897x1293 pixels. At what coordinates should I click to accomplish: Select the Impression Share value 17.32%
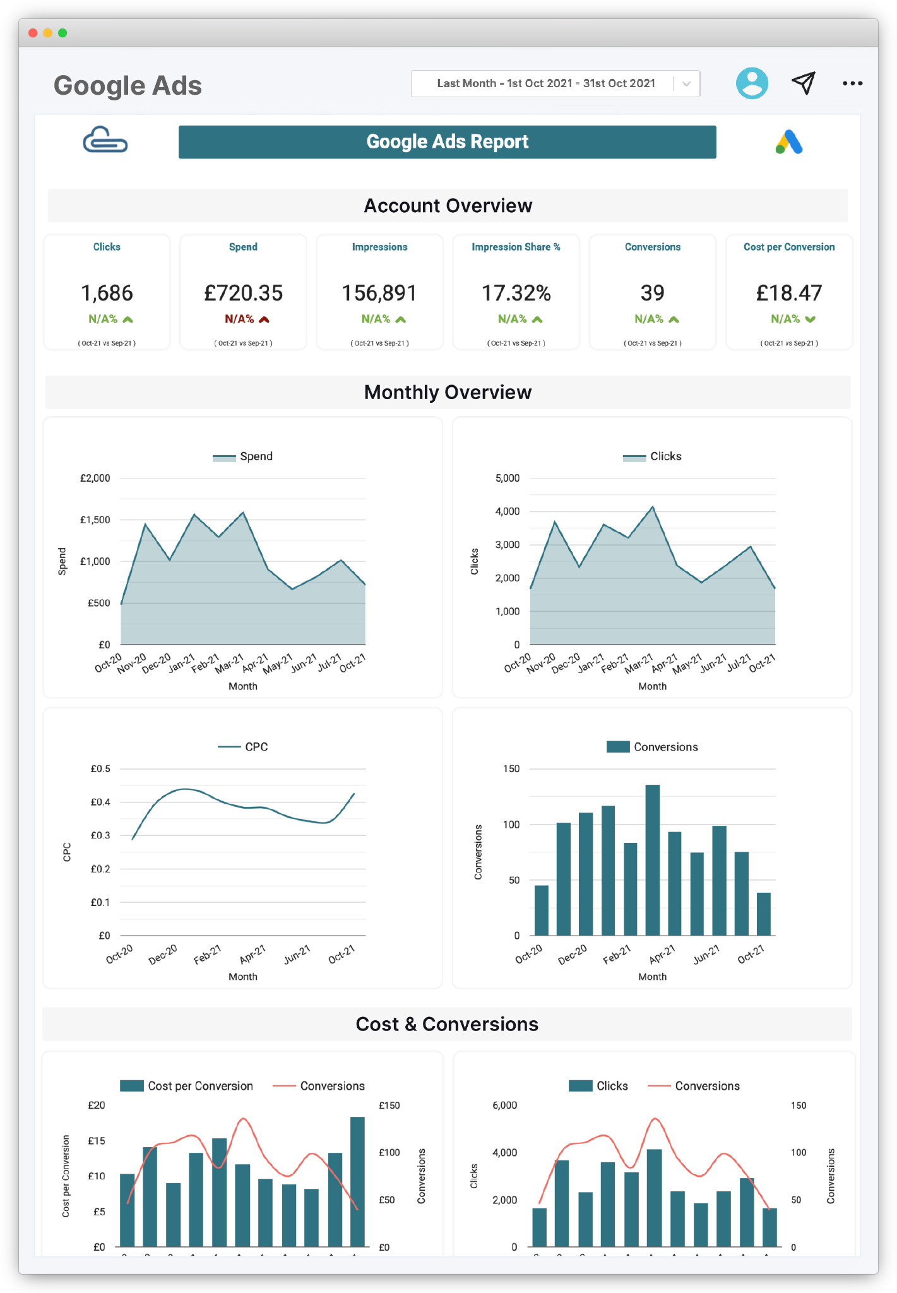click(516, 293)
